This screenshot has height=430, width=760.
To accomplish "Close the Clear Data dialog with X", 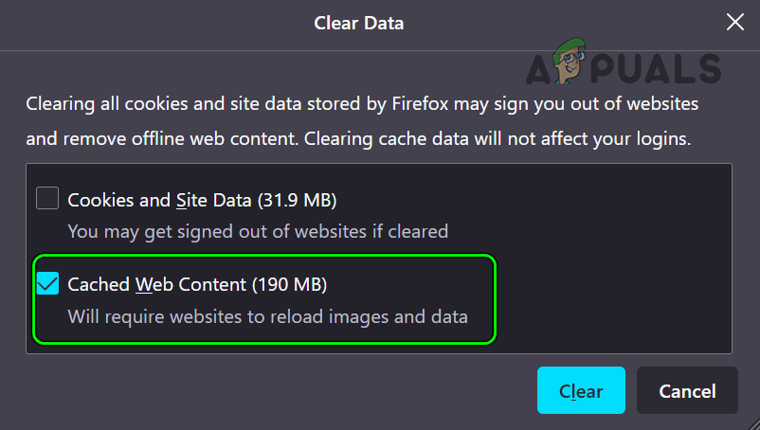I will [734, 22].
